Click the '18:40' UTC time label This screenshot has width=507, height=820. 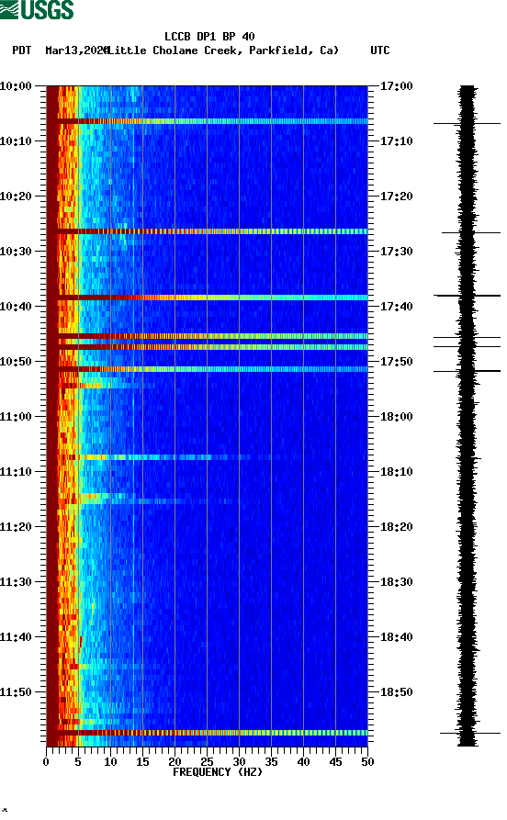tap(396, 637)
